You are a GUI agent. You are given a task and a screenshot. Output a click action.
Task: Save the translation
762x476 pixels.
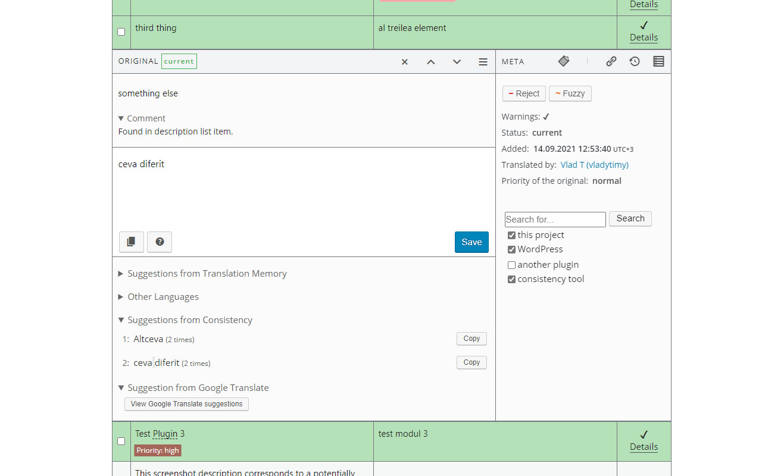point(471,242)
